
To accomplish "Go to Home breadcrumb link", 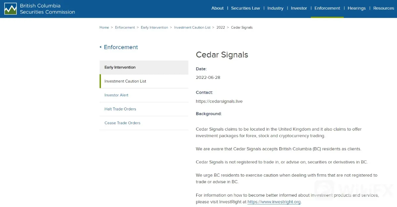I will pos(104,27).
